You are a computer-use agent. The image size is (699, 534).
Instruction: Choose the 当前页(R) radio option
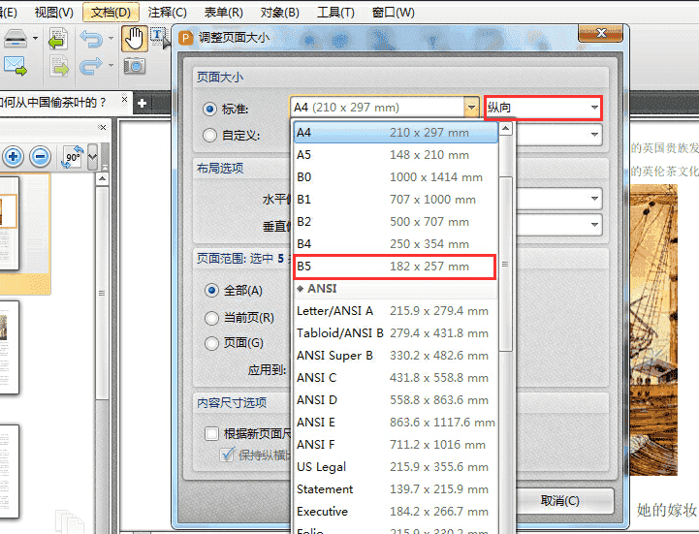click(x=211, y=317)
